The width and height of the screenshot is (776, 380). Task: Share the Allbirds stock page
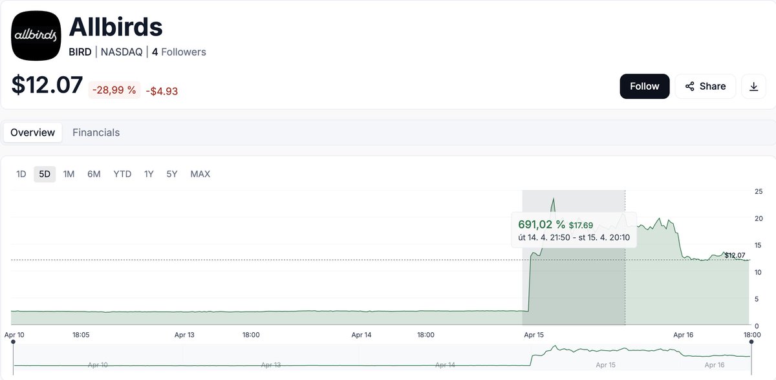pyautogui.click(x=706, y=86)
